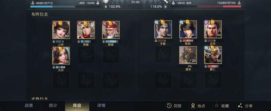Select the 荀攸 hero portrait
The image size is (271, 111).
(188, 29)
